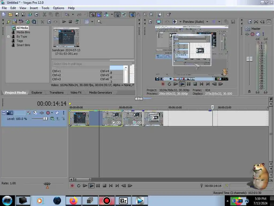Select the Zoom magnifier tool in the toolbar
This screenshot has height=206, width=274.
click(151, 14)
